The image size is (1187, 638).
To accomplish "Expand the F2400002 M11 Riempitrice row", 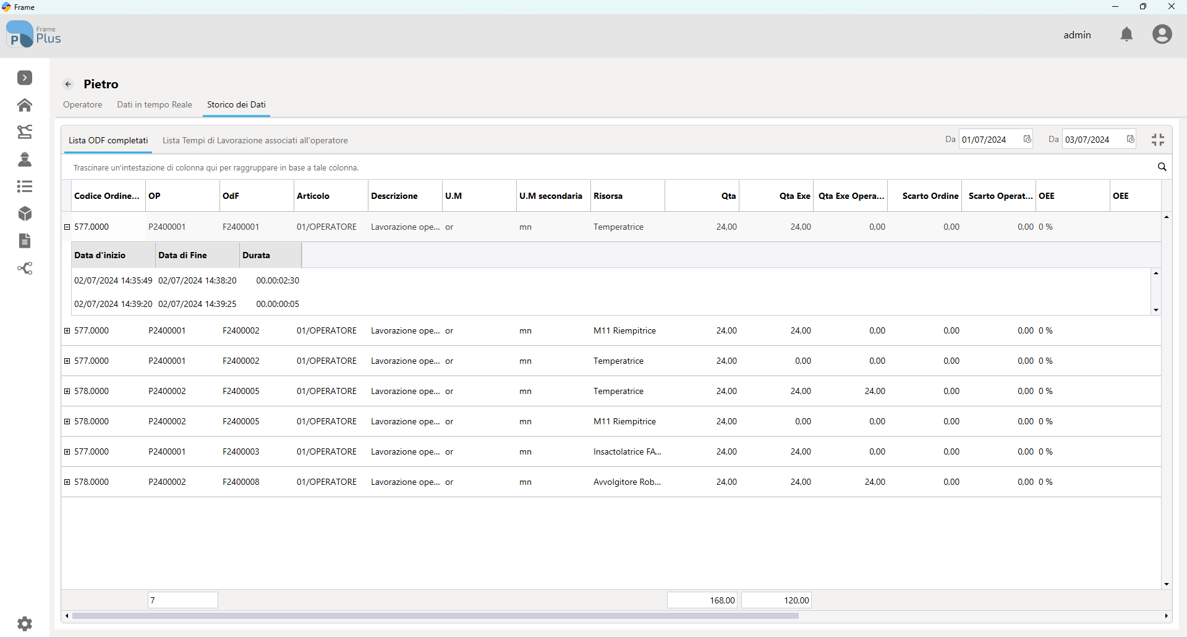I will click(67, 330).
